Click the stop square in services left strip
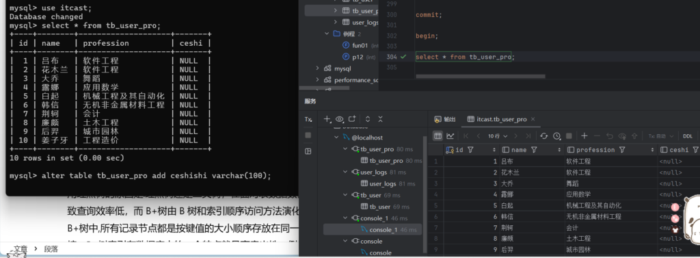Image resolution: width=700 pixels, height=258 pixels. tap(308, 135)
